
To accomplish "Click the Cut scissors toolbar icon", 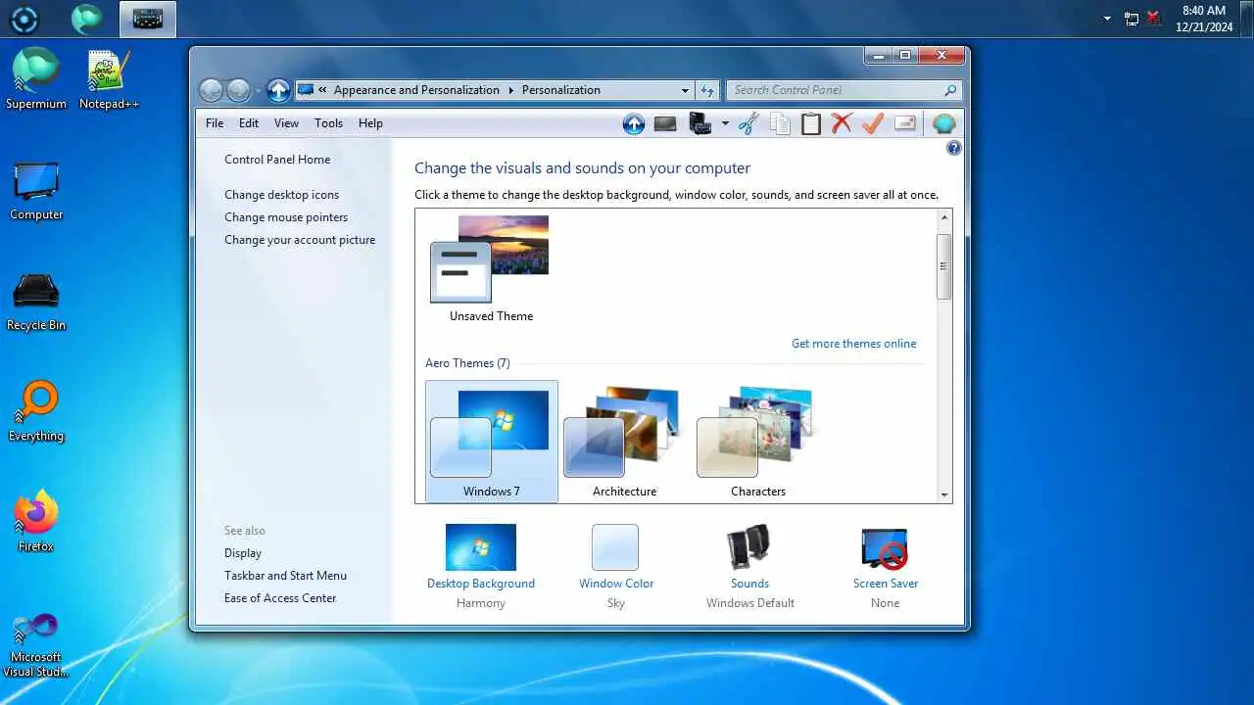I will coord(748,123).
